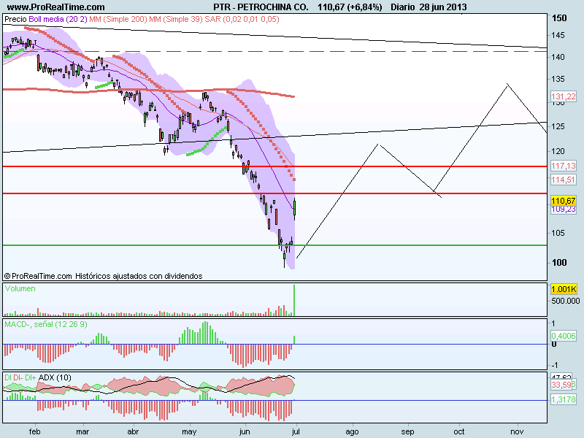The image size is (584, 438).
Task: Click the 0,4006 MACD value tag
Action: (x=564, y=336)
